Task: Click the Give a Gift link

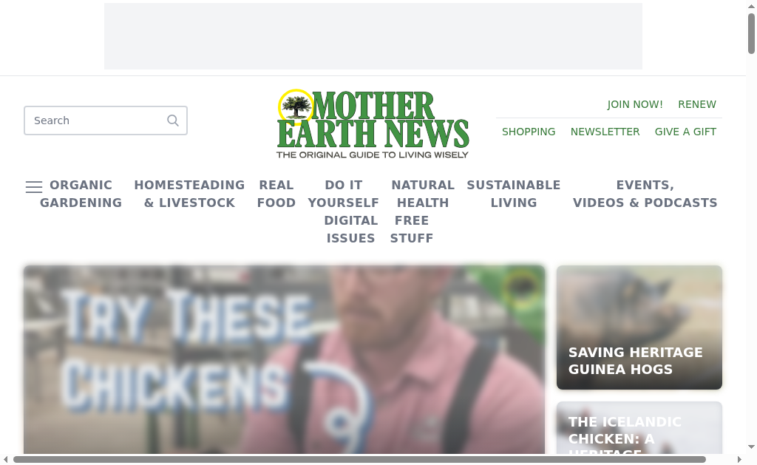Action: pyautogui.click(x=685, y=132)
